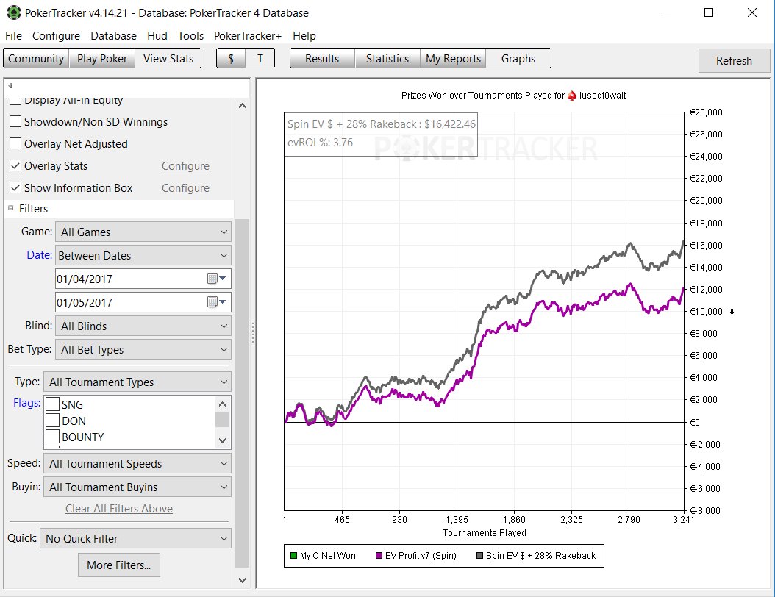Select the $ cash games button

[231, 58]
